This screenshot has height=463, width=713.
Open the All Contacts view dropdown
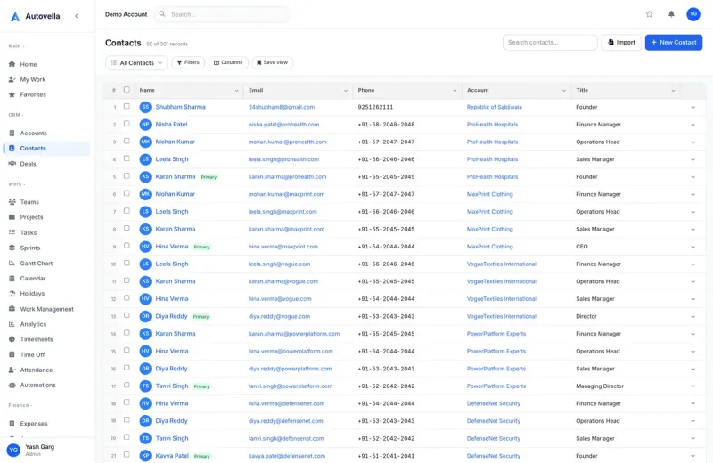pos(136,62)
